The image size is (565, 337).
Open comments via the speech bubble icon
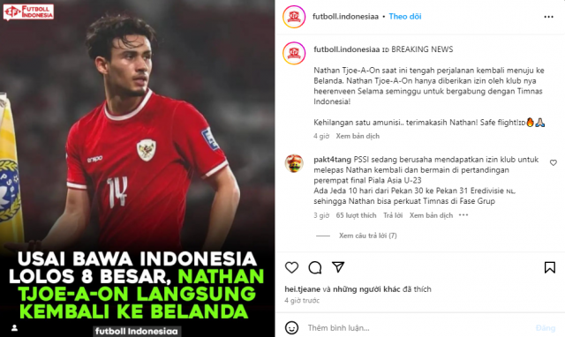click(315, 267)
